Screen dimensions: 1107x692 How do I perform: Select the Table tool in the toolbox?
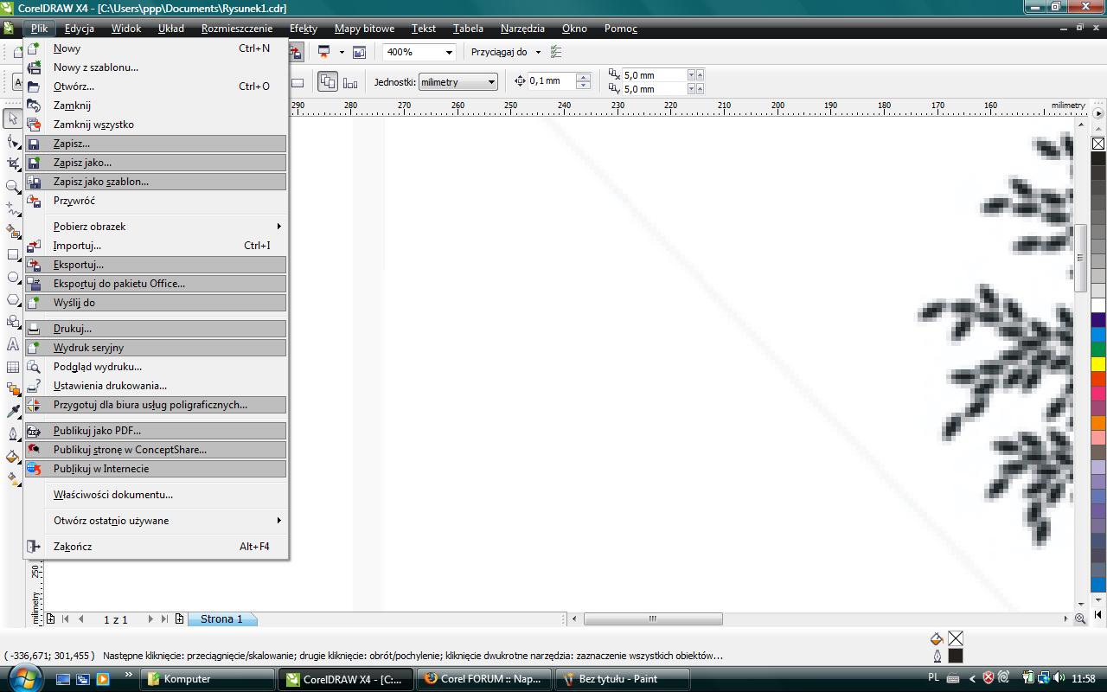[12, 367]
